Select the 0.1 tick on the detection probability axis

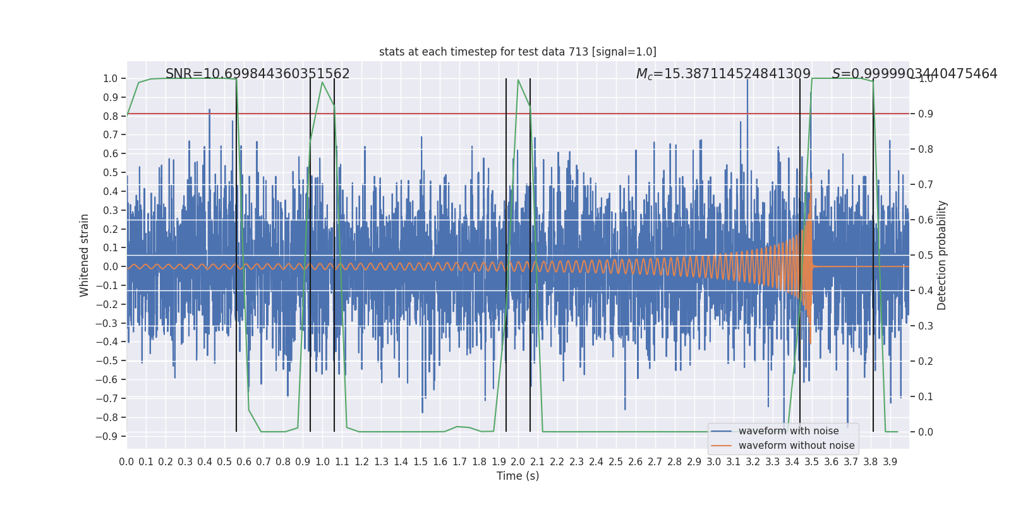(926, 397)
